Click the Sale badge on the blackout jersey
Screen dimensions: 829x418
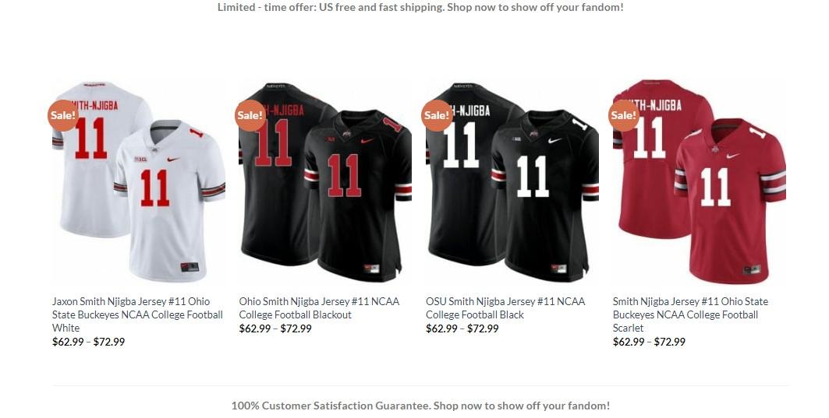tap(250, 115)
